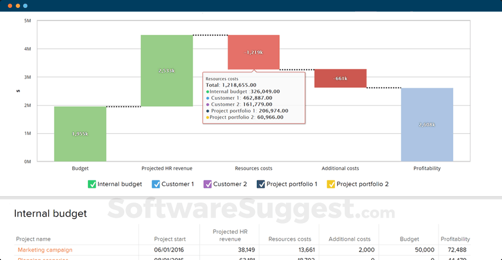This screenshot has width=502, height=260.
Task: Uncheck the Customer 1 legend checkbox
Action: click(156, 184)
